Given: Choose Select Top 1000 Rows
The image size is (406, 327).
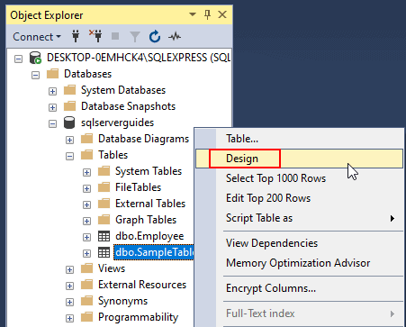Looking at the screenshot, I should (299, 178).
